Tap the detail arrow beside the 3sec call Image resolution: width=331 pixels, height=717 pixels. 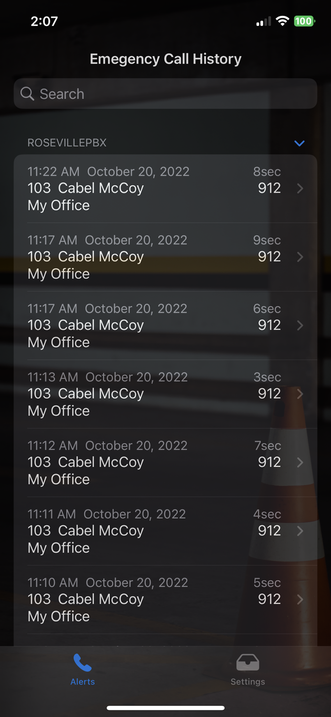click(x=300, y=394)
